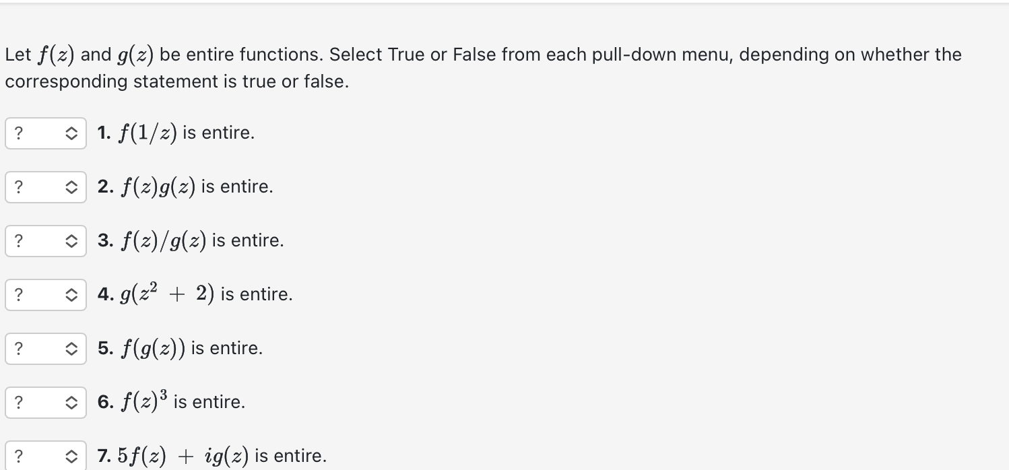Open the True/False dropdown for f(1/z) is entire
The width and height of the screenshot is (1009, 470).
[45, 133]
